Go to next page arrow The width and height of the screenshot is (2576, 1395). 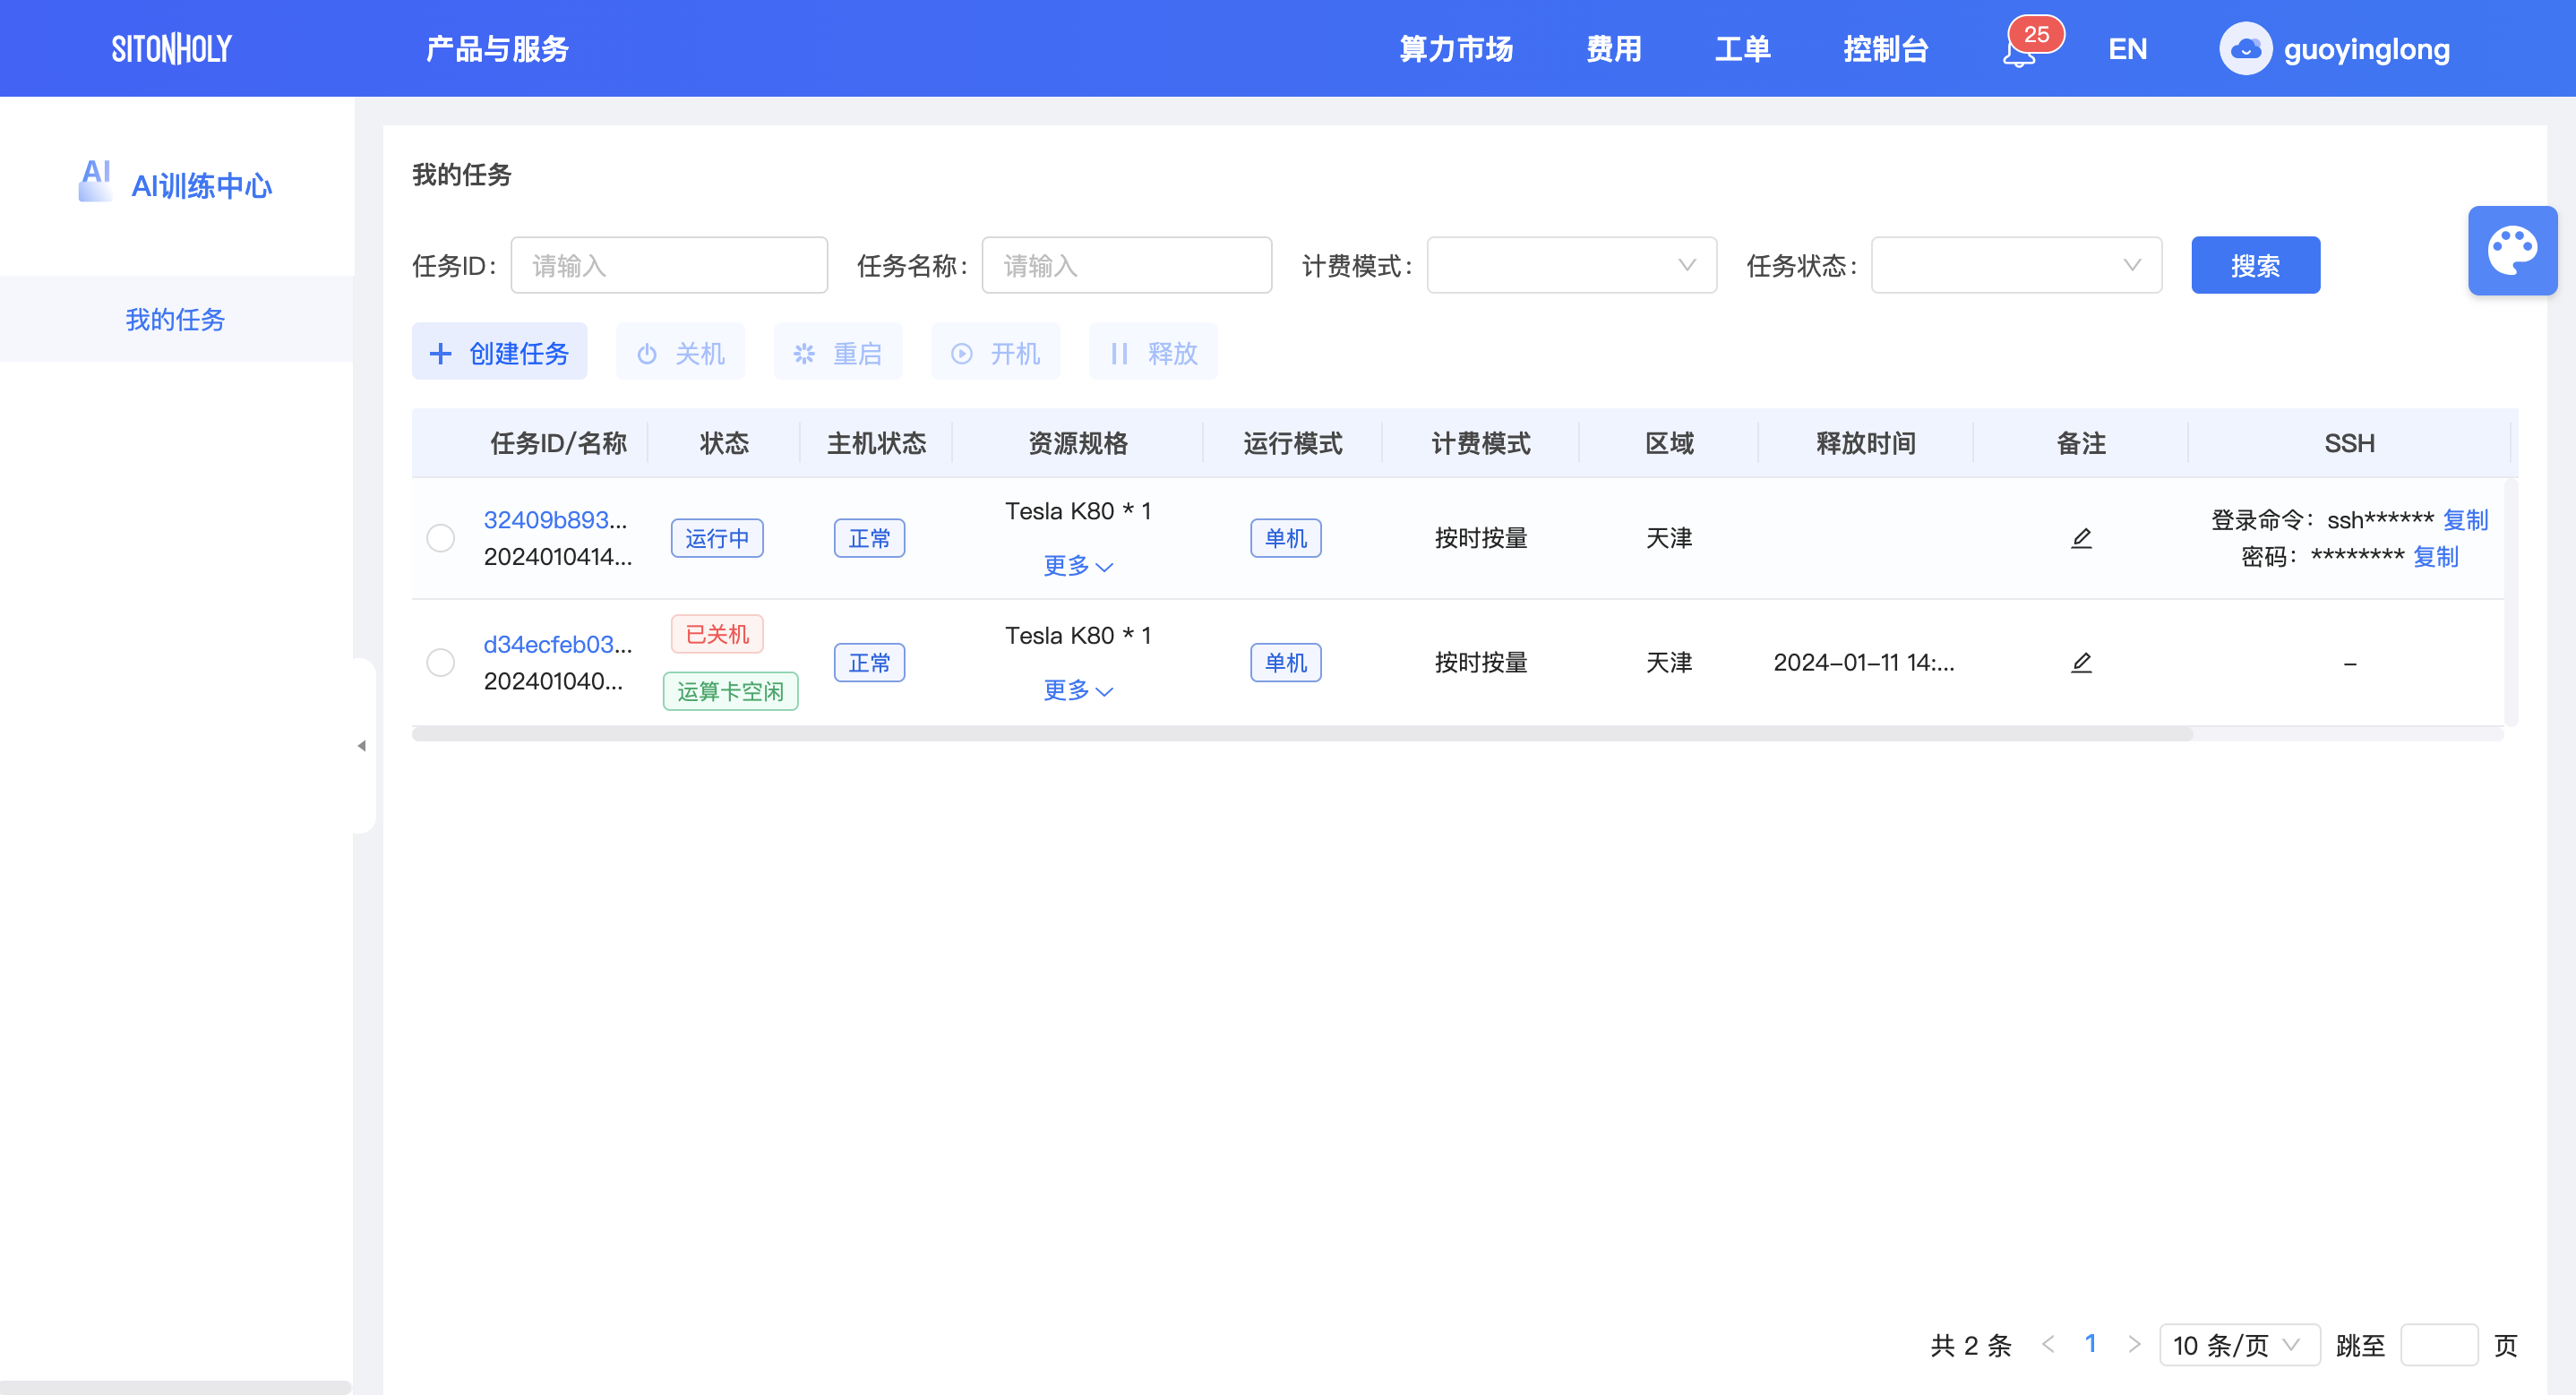pyautogui.click(x=2133, y=1344)
